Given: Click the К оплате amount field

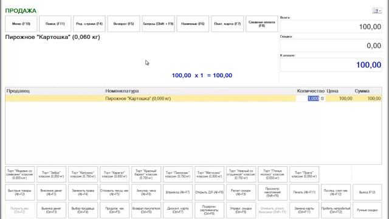Looking at the screenshot, I should point(331,65).
